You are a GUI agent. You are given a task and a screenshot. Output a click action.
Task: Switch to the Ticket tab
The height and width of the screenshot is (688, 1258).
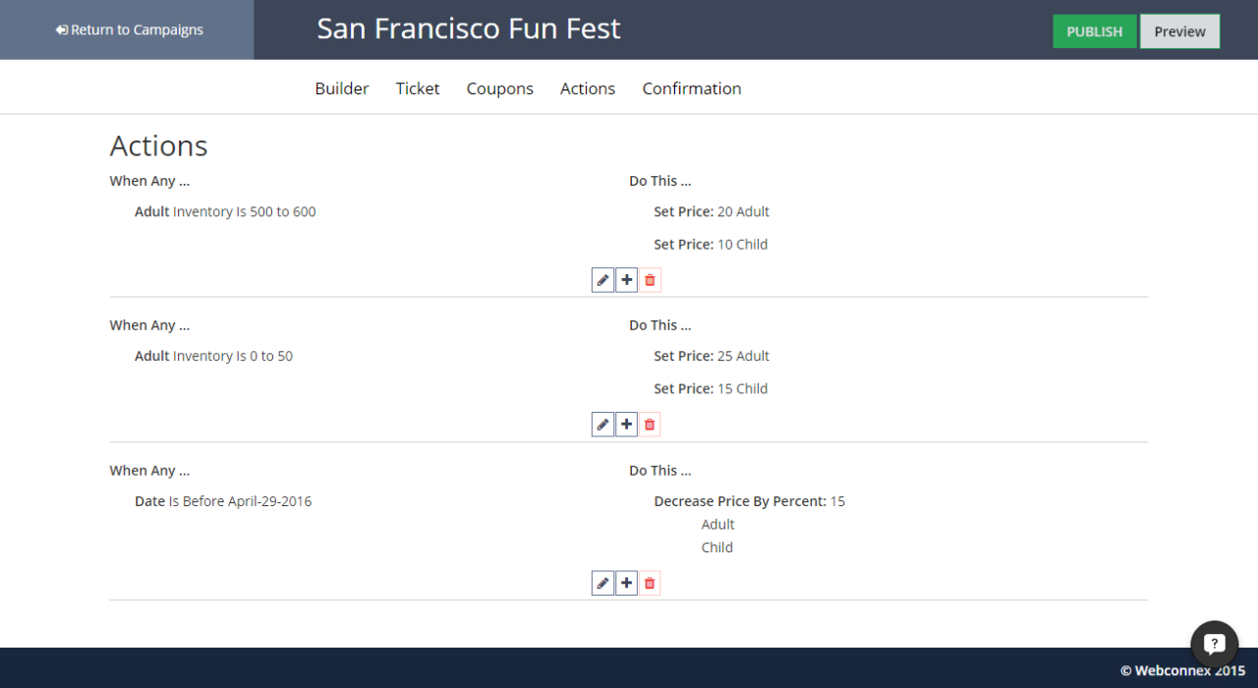point(418,88)
